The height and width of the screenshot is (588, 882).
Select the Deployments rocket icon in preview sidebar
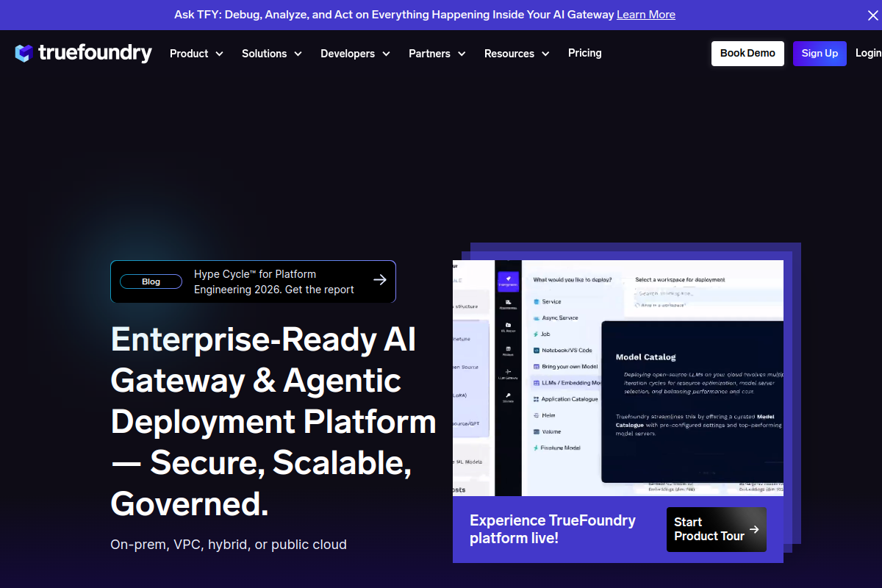(x=508, y=280)
